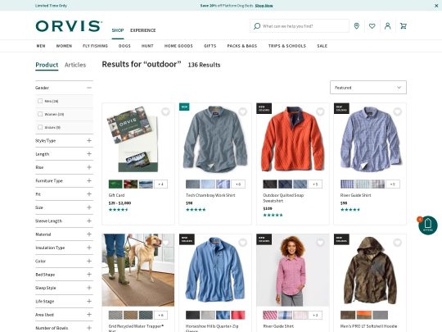Expand the Material filter
The width and height of the screenshot is (442, 332).
tap(89, 234)
